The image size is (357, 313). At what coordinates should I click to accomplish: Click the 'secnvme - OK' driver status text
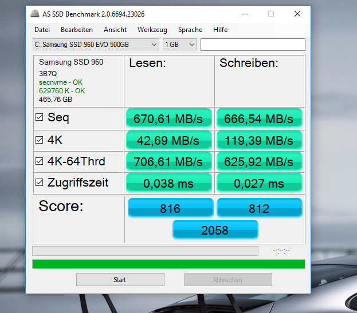tap(61, 82)
